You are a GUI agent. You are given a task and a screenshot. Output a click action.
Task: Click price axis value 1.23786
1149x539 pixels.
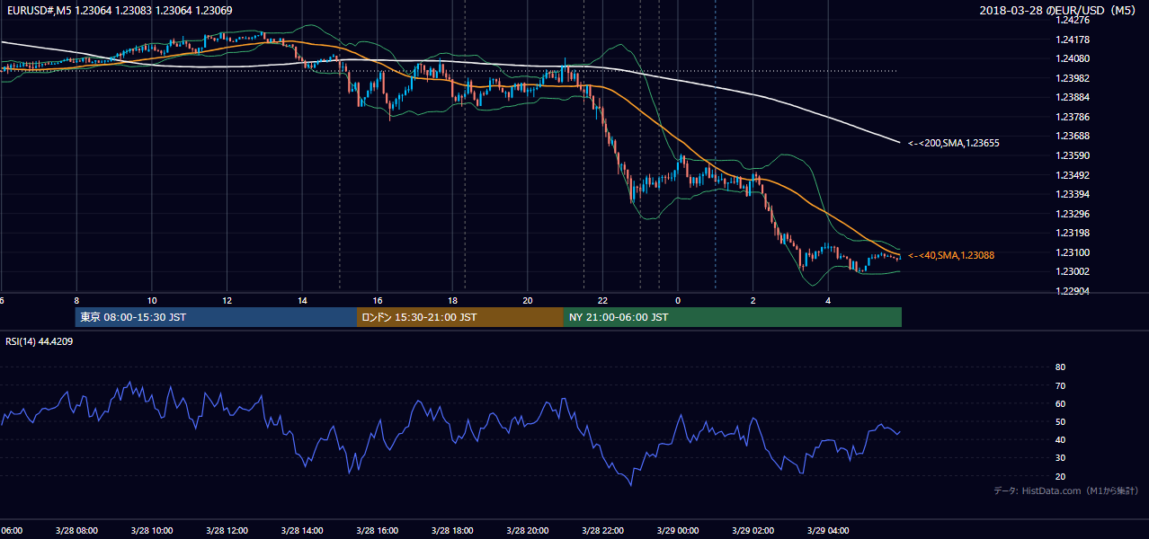pos(1073,117)
